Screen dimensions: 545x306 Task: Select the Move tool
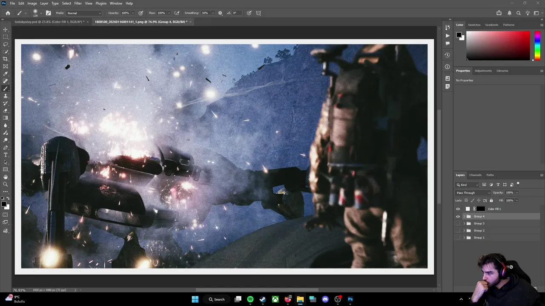click(x=6, y=29)
